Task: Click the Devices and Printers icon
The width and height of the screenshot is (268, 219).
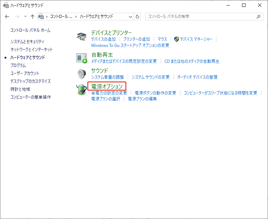Action: click(x=82, y=37)
